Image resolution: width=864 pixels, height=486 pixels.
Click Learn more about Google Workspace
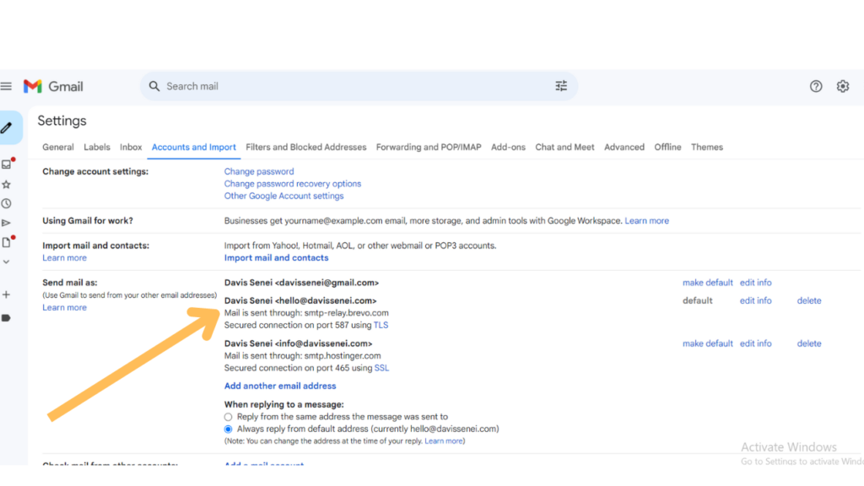click(647, 220)
